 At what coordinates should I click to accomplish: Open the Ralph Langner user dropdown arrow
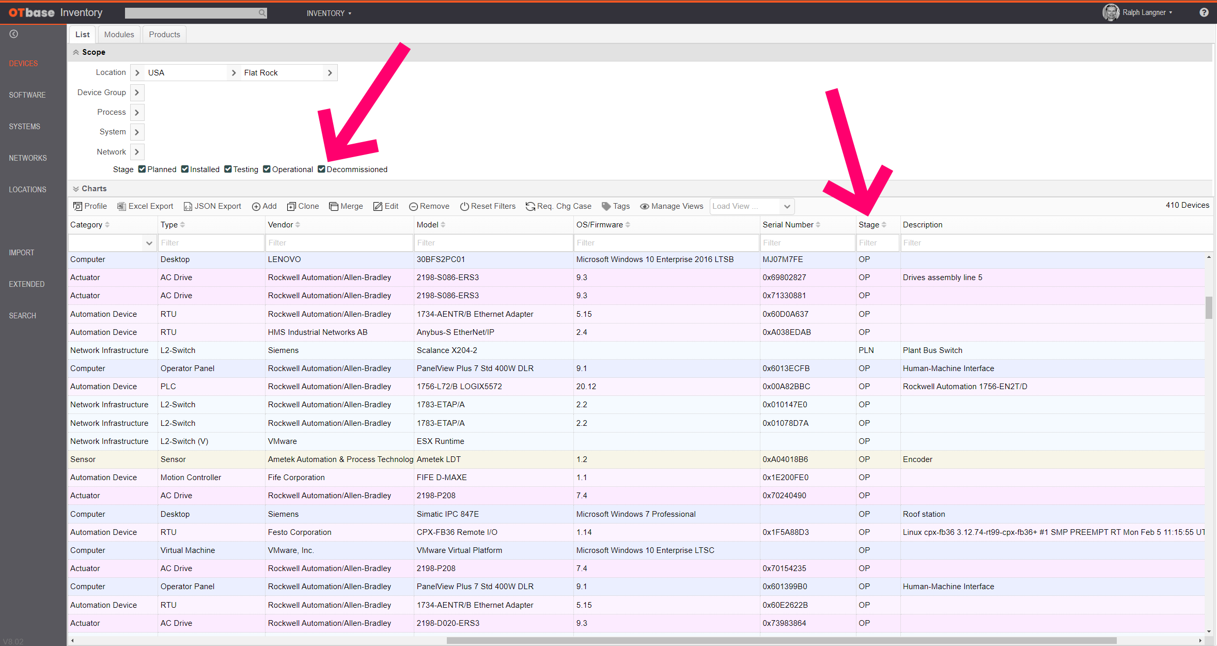[1171, 13]
